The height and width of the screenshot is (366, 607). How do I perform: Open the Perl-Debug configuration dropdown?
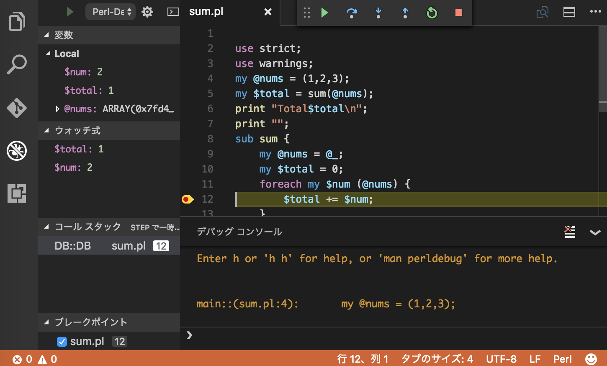pos(111,12)
